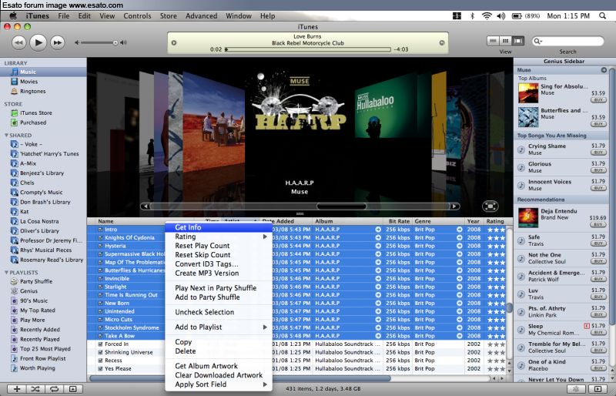Open the Apple menu
616x396 pixels.
(x=13, y=15)
